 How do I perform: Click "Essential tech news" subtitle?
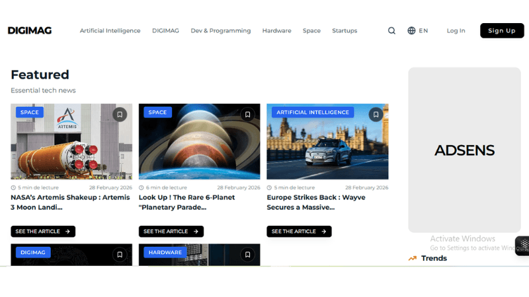pos(43,90)
